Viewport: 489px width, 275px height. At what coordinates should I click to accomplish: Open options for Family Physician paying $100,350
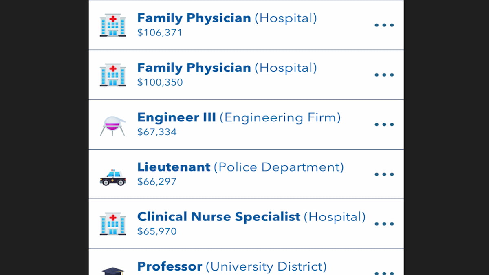pyautogui.click(x=384, y=75)
